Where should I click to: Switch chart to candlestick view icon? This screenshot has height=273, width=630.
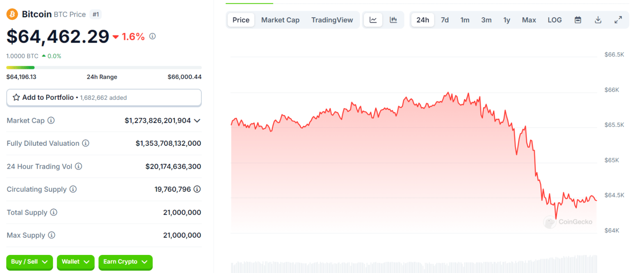click(393, 20)
